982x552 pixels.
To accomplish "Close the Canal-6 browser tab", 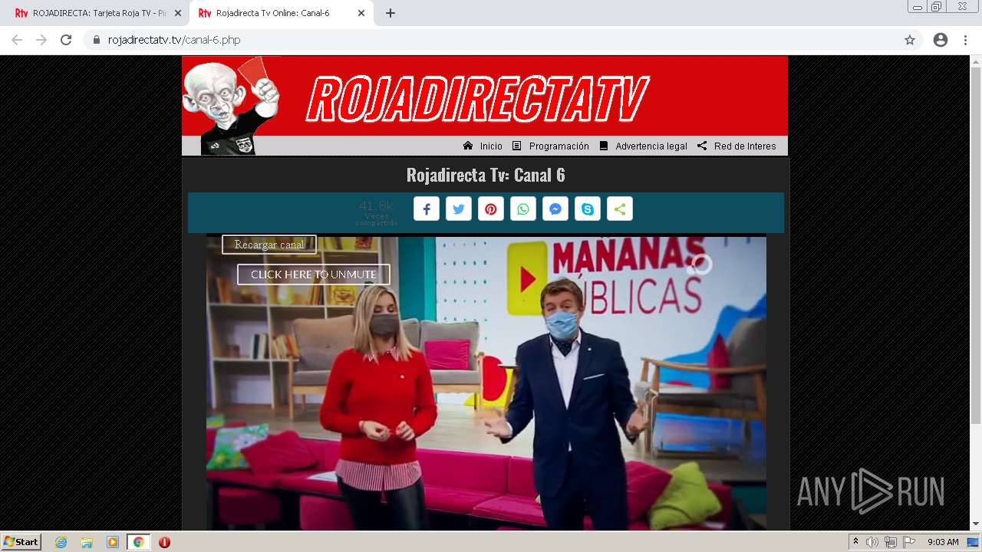I will click(361, 13).
